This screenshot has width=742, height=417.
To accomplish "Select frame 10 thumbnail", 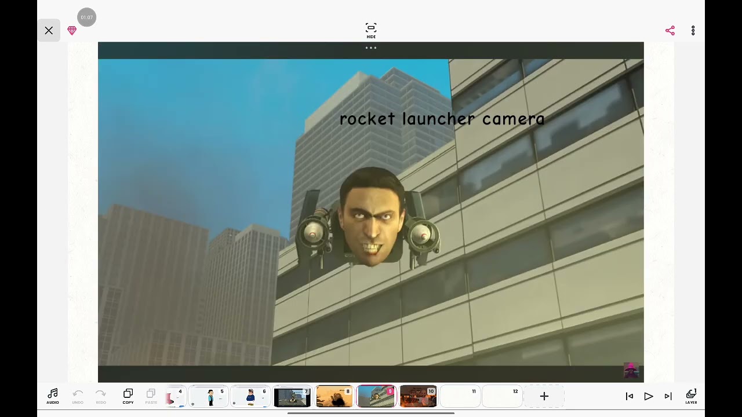I will (419, 397).
